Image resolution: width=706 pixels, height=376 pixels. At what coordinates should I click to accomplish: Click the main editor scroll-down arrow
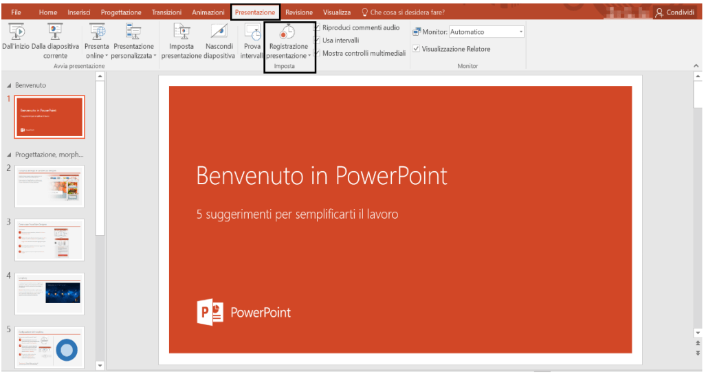pyautogui.click(x=698, y=333)
